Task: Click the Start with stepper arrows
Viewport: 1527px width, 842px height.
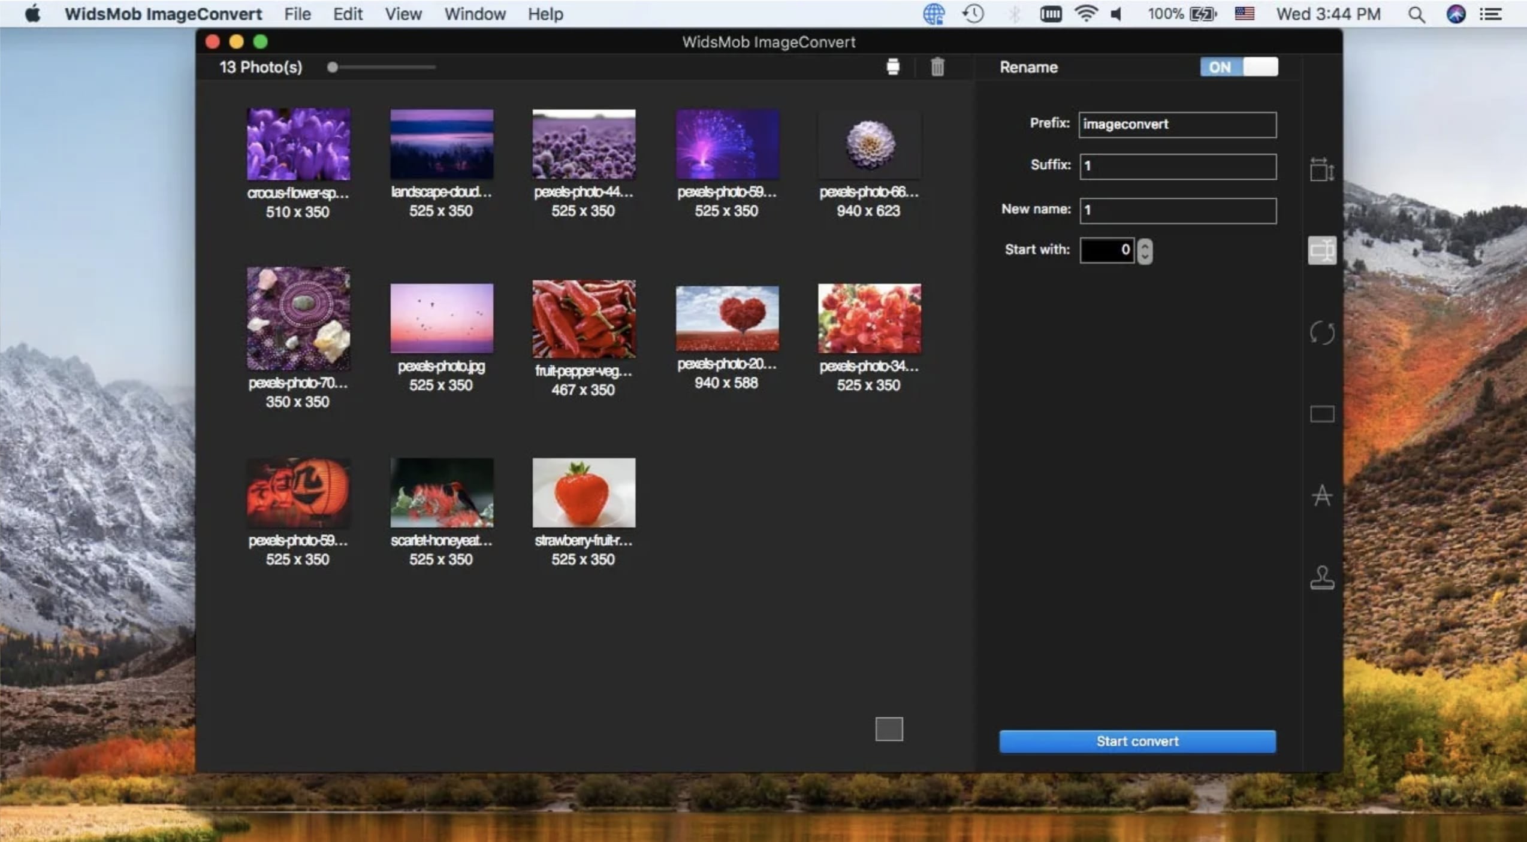Action: pyautogui.click(x=1145, y=250)
